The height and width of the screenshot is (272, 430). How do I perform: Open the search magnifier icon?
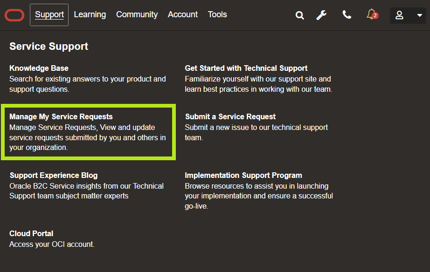coord(300,15)
